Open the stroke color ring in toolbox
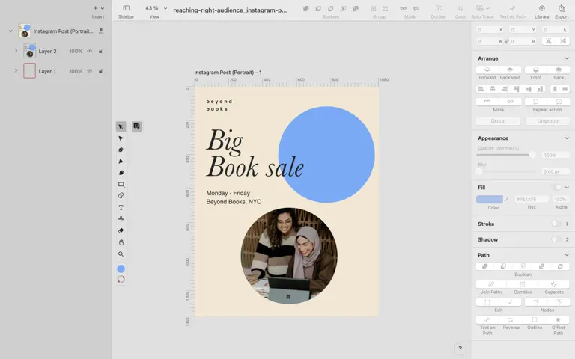This screenshot has width=575, height=359. point(121,280)
